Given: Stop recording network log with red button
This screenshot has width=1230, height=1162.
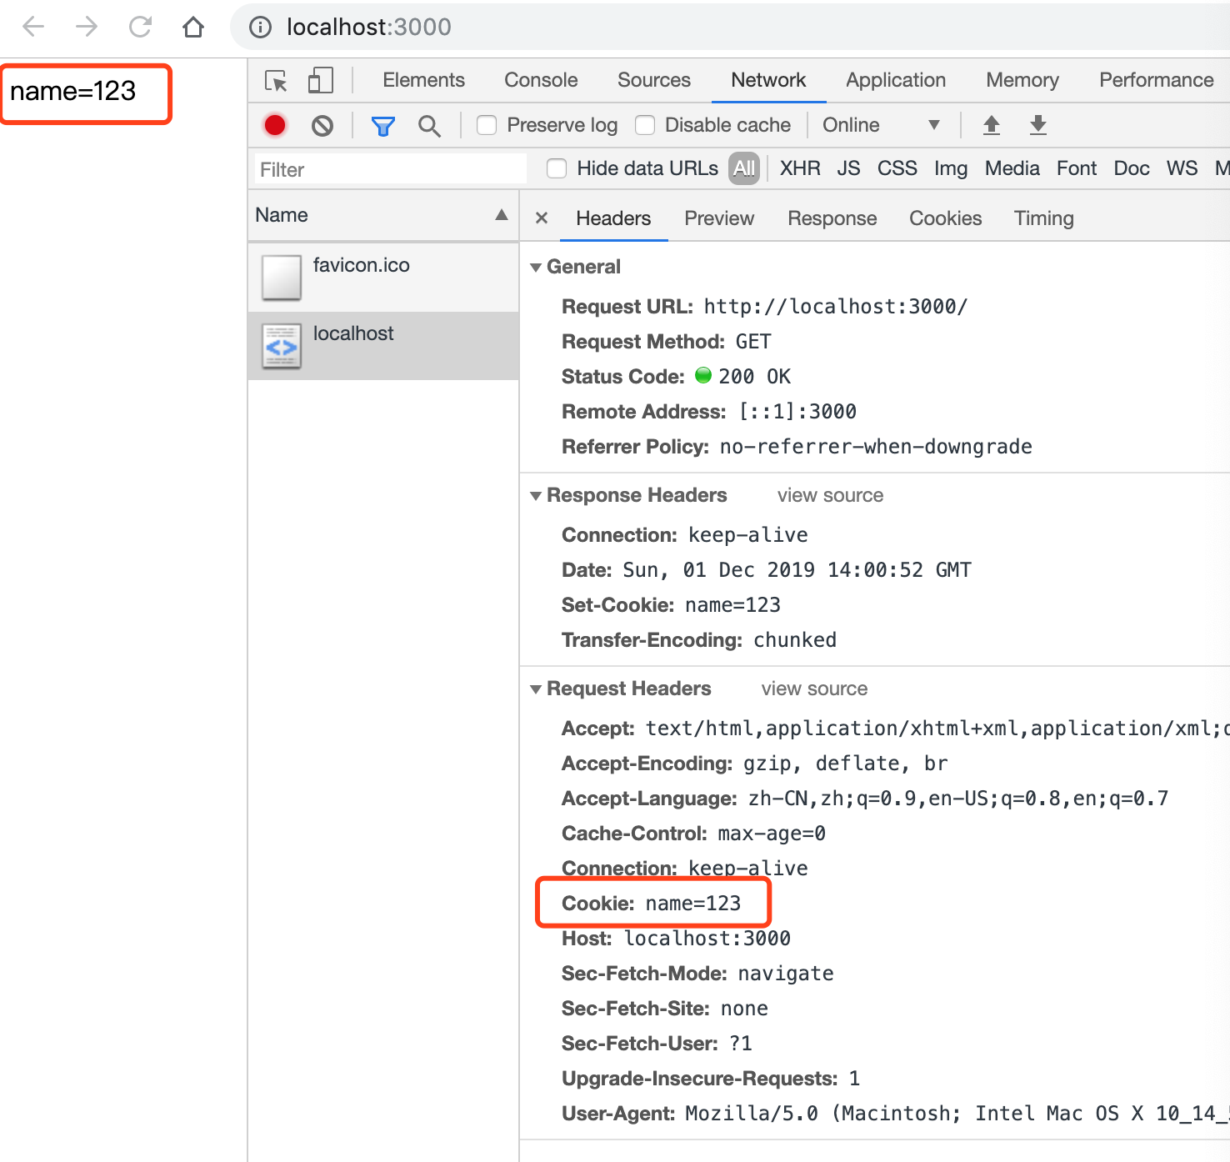Looking at the screenshot, I should (275, 125).
